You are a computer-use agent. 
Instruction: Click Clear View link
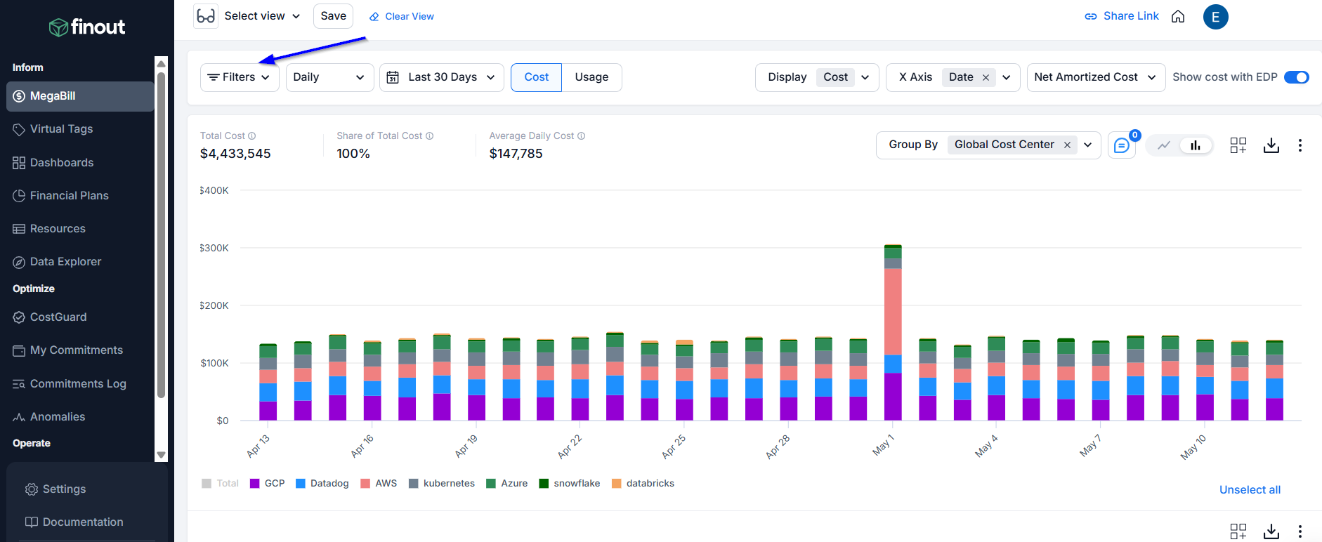click(402, 16)
